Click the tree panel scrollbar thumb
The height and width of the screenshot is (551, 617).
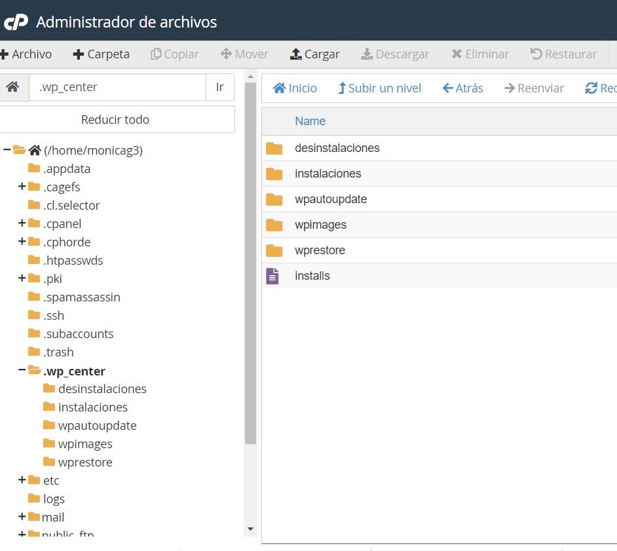(x=250, y=263)
